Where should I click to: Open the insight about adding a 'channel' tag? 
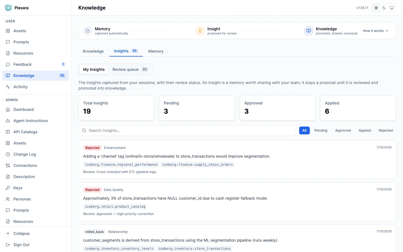click(x=237, y=160)
